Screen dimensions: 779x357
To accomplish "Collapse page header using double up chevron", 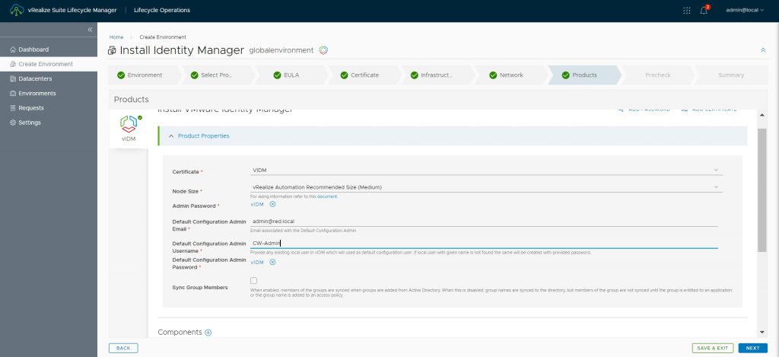I will 763,50.
